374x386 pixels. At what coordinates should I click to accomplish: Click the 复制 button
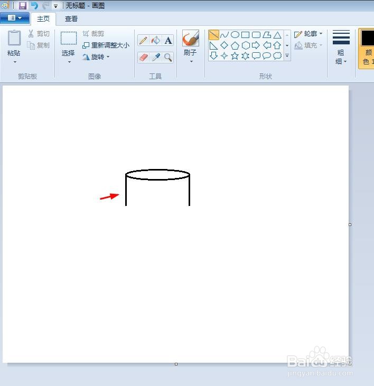tap(38, 45)
